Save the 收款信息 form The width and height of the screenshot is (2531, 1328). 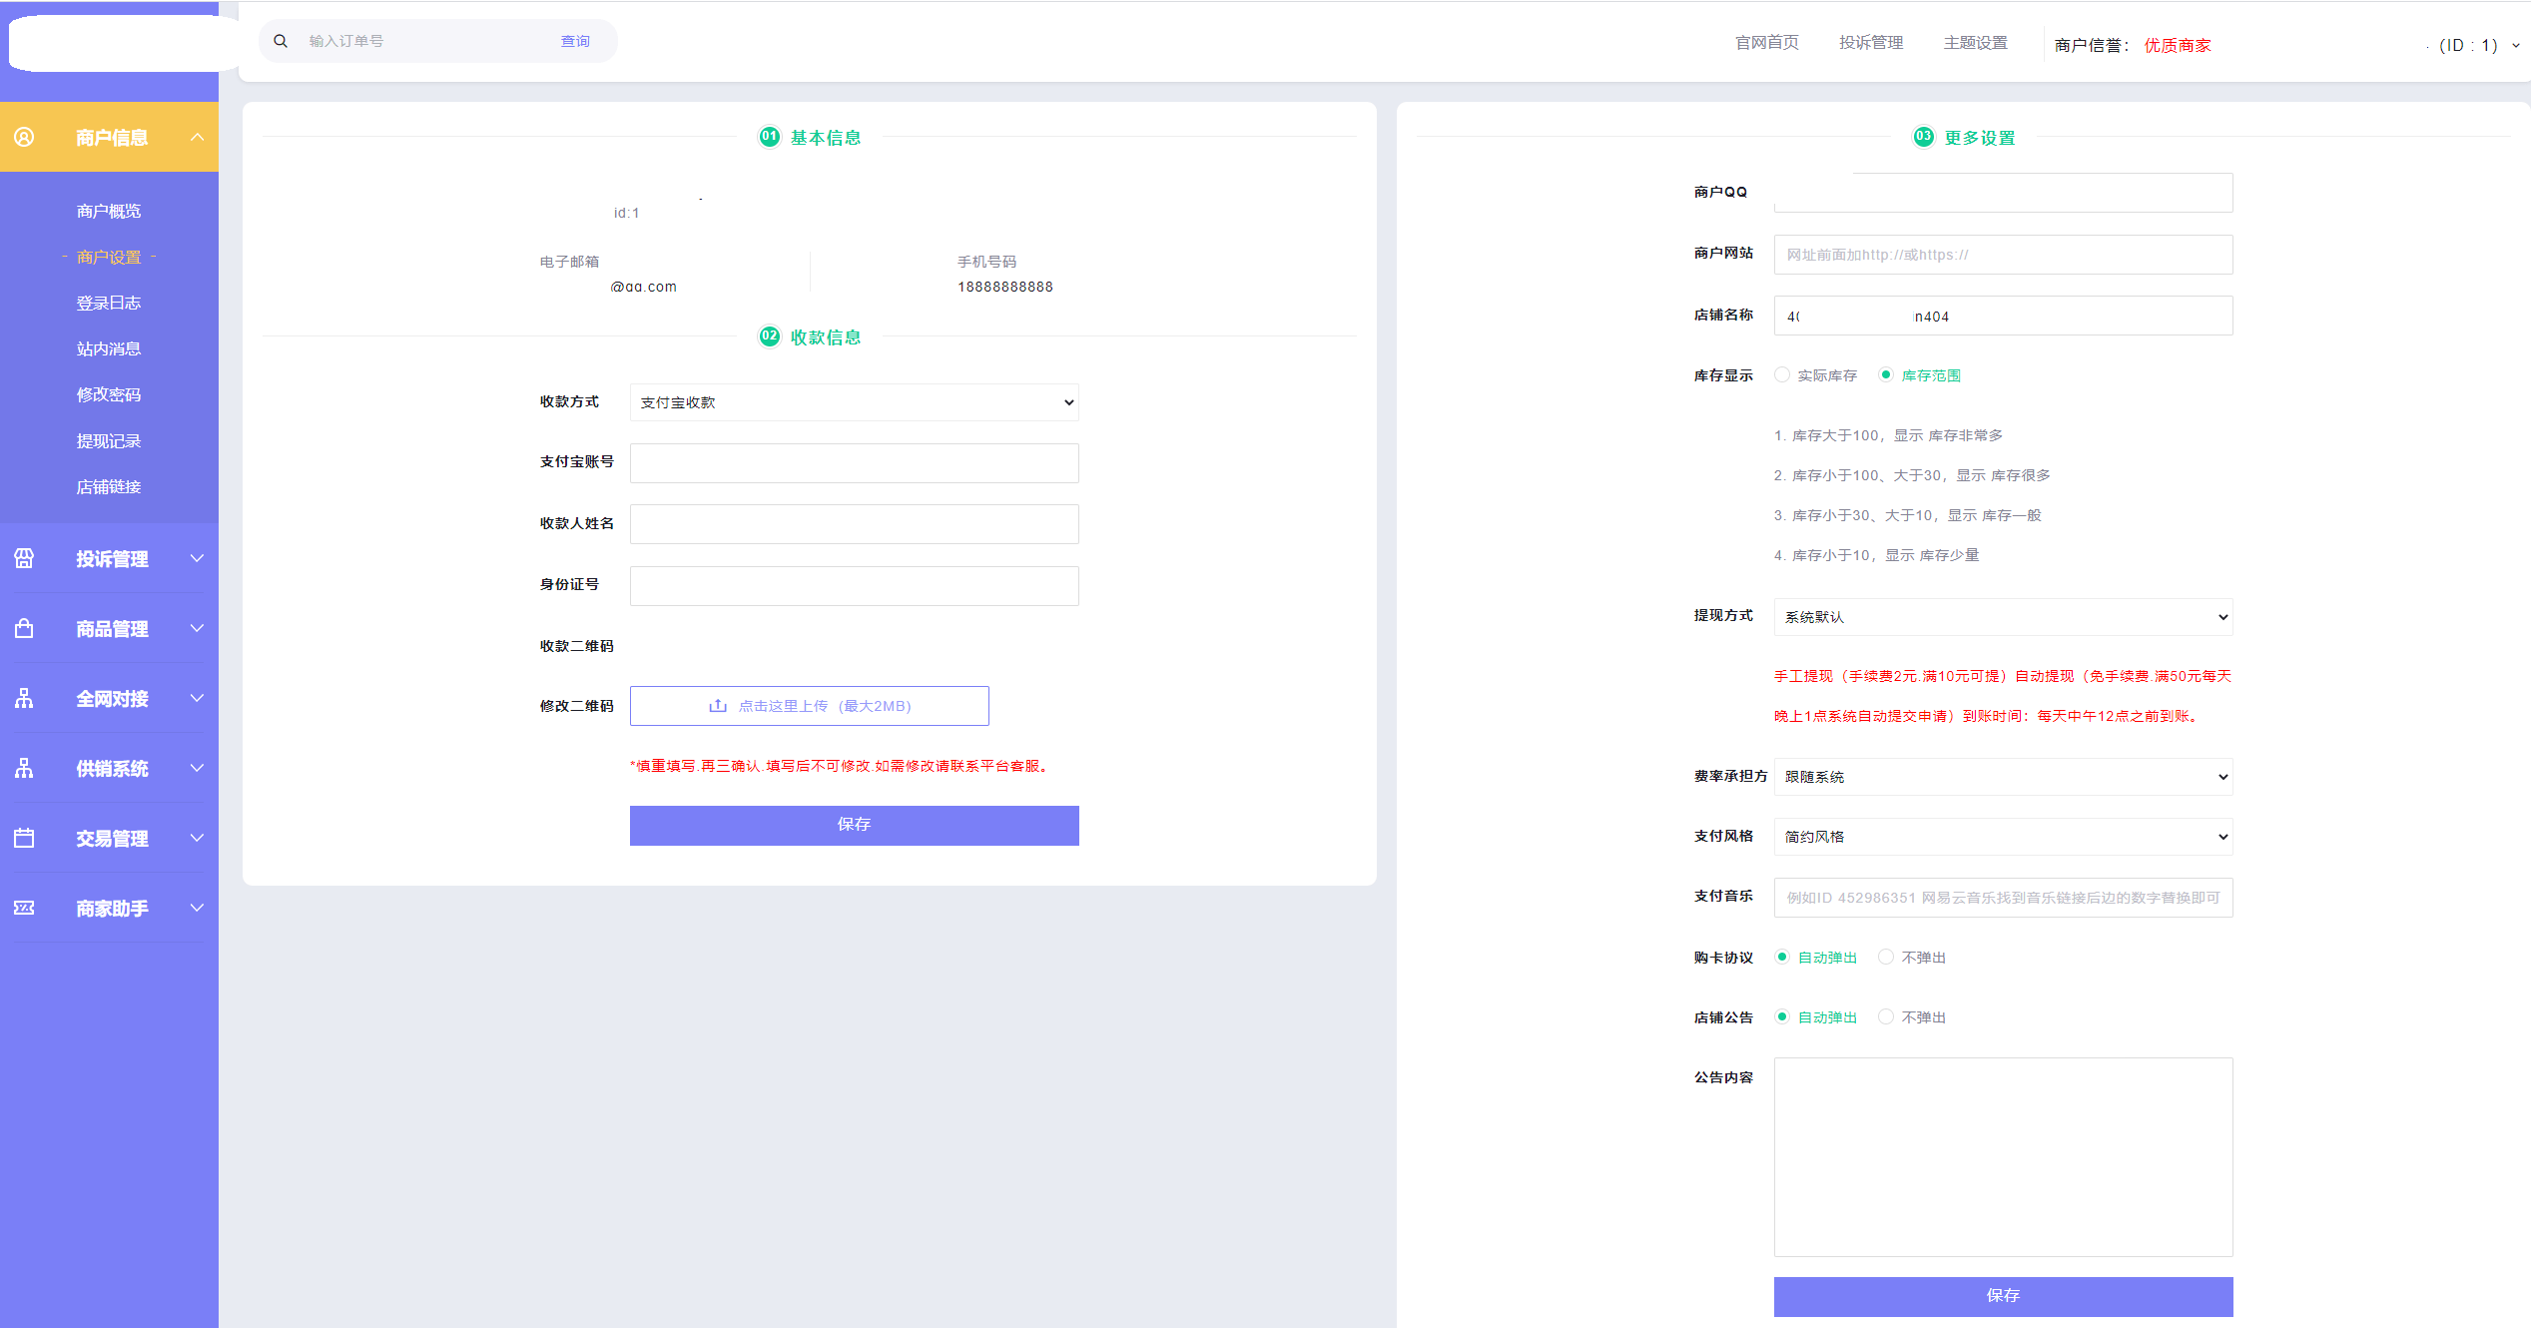pyautogui.click(x=854, y=825)
